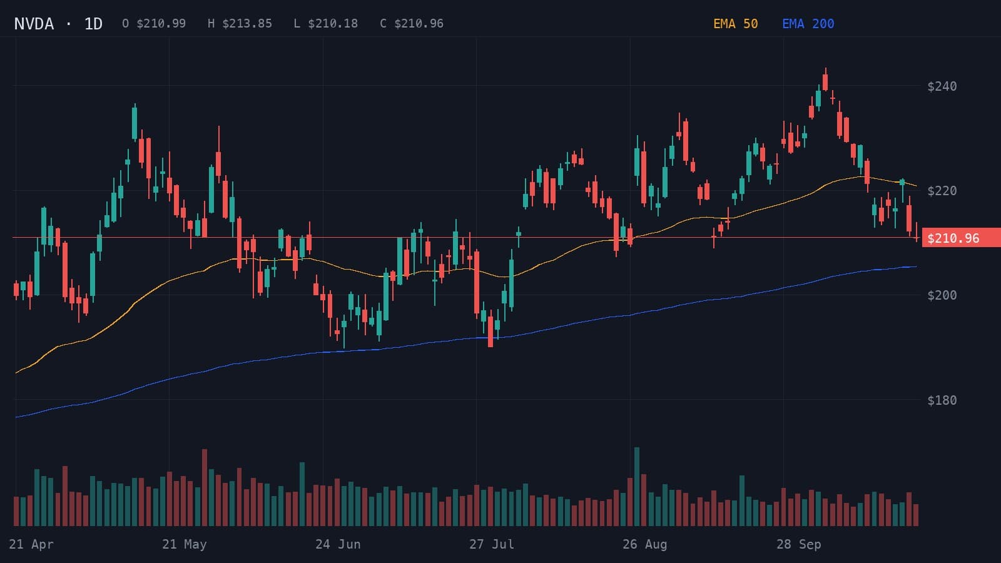
Task: Toggle the EMA 50 legend entry
Action: pos(736,24)
